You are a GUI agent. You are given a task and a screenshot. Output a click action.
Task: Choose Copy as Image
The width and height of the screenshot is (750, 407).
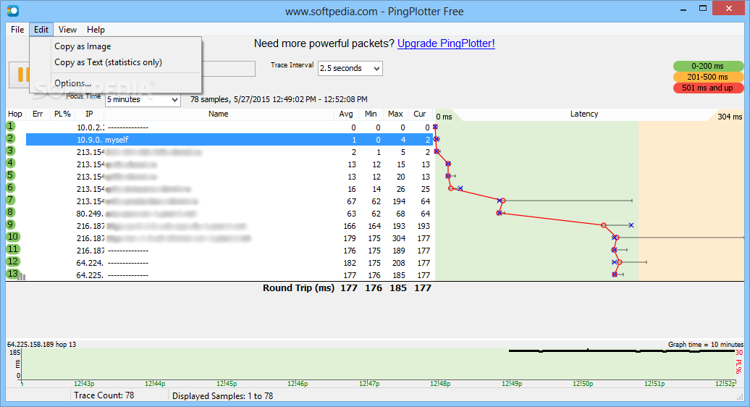(x=83, y=46)
